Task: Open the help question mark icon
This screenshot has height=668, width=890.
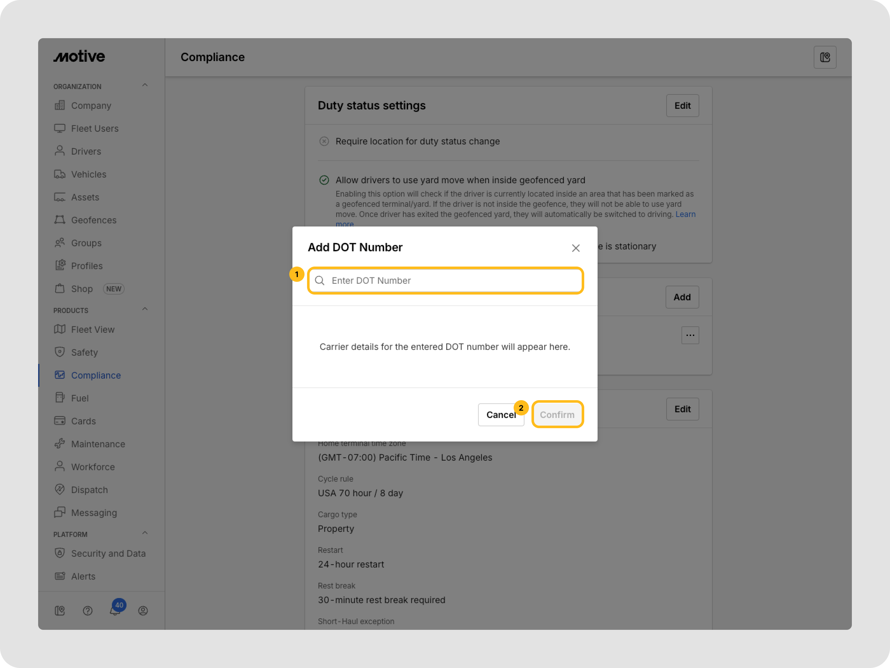Action: [x=87, y=611]
